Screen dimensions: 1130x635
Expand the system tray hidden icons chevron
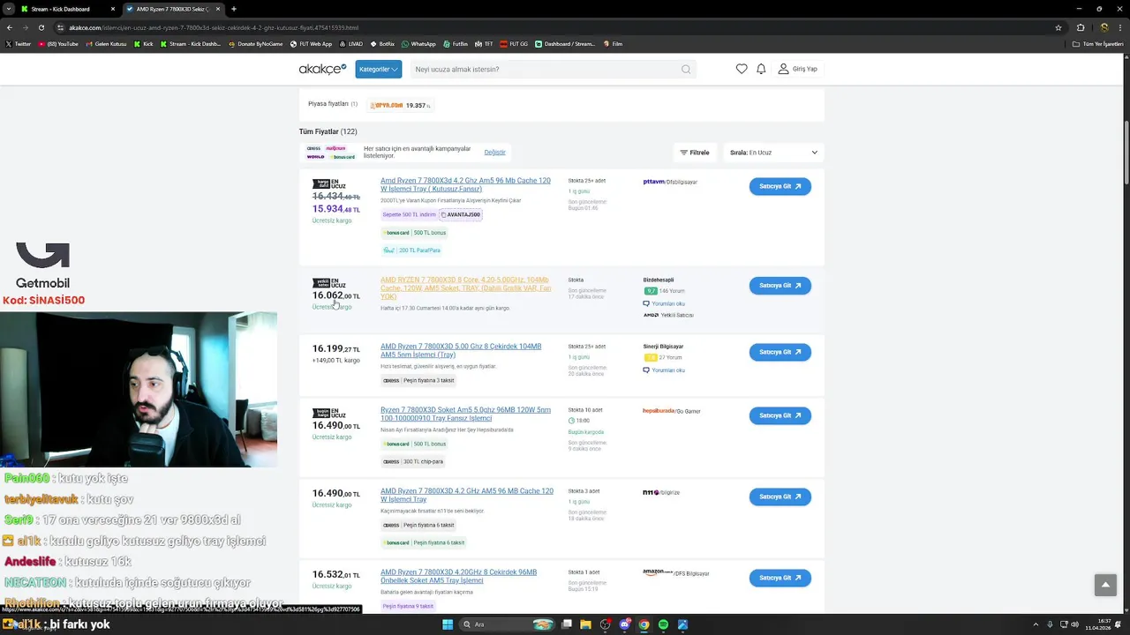(x=1035, y=624)
